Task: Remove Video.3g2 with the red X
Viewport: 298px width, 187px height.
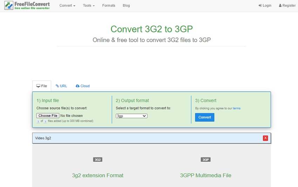Action: (x=265, y=138)
